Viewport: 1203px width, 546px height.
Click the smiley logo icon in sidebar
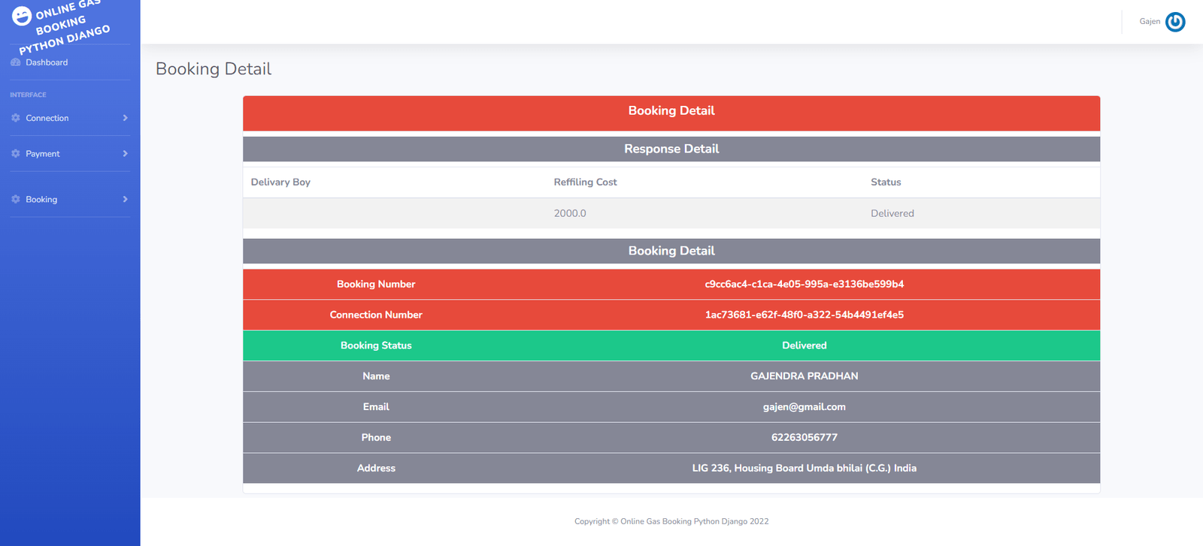point(22,16)
